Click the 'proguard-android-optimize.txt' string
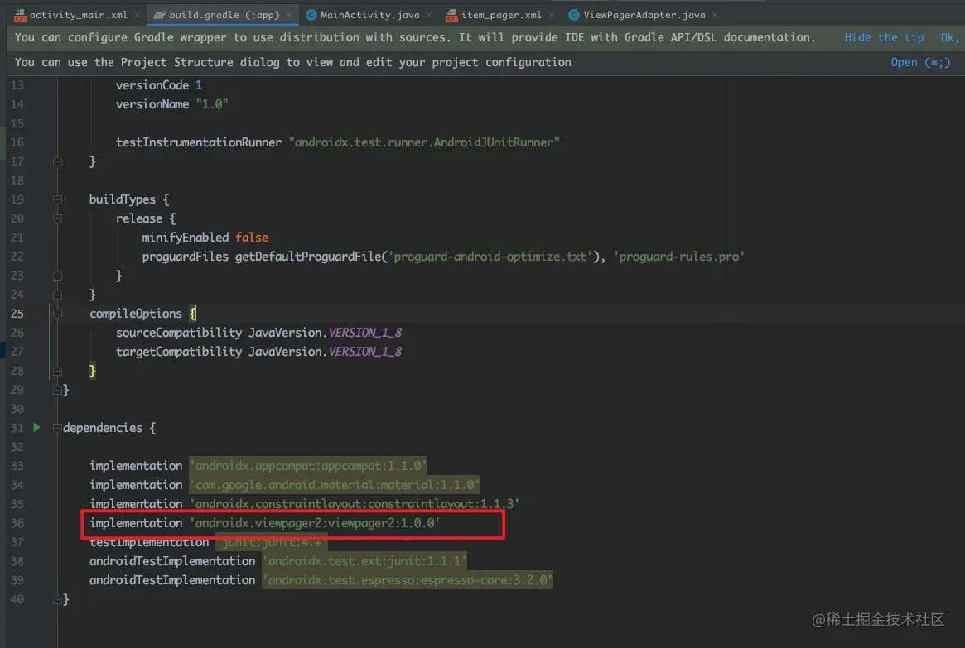Image resolution: width=965 pixels, height=648 pixels. pyautogui.click(x=490, y=257)
